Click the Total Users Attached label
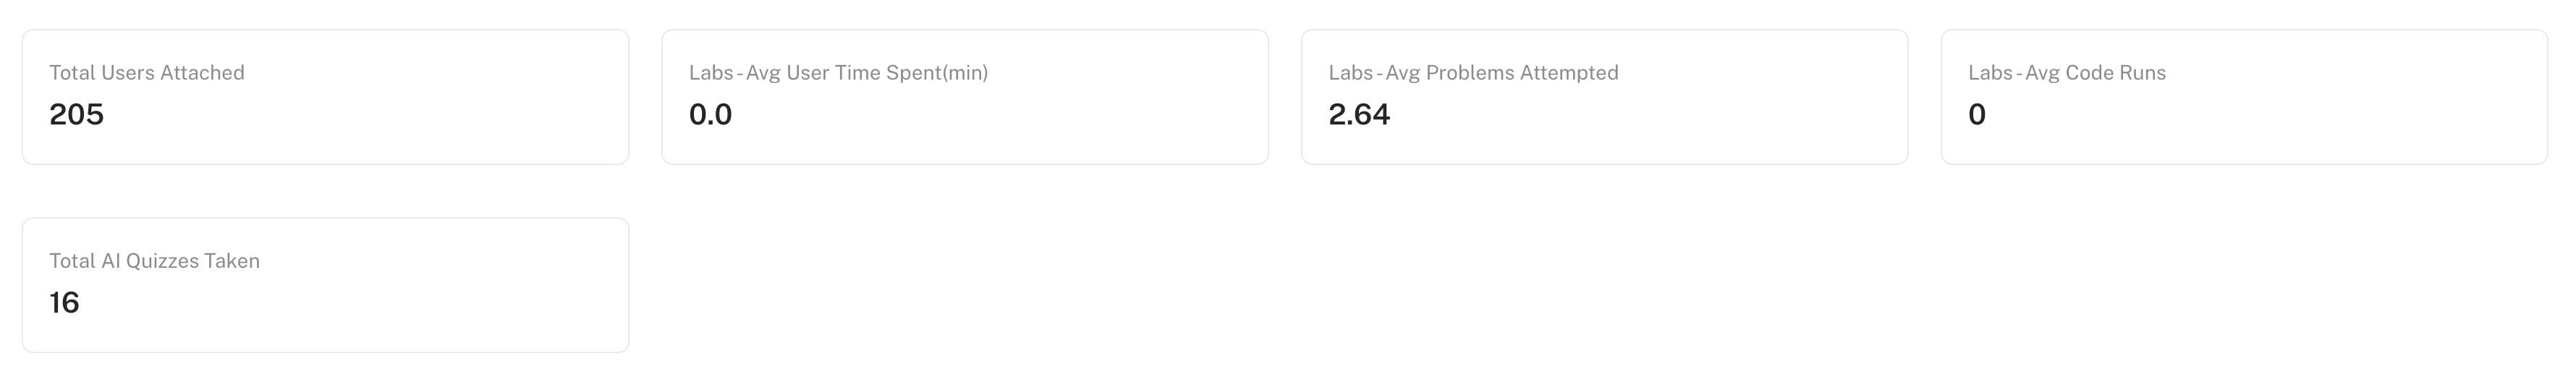This screenshot has height=372, width=2576. (x=147, y=73)
